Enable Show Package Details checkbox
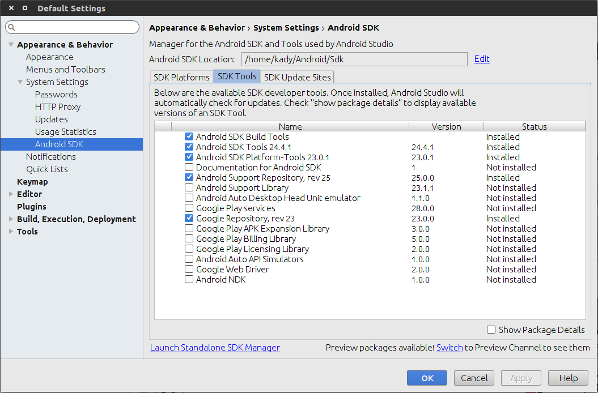This screenshot has width=598, height=393. (x=491, y=330)
